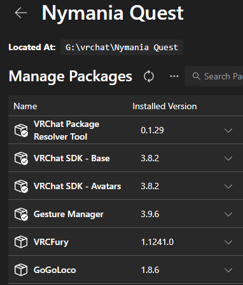This screenshot has width=243, height=285.
Task: Click the VRChat SDK - Avatars package icon
Action: point(21,186)
